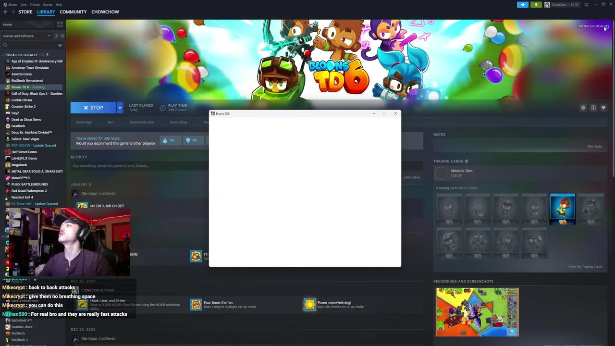Click the library search input field

point(32,45)
